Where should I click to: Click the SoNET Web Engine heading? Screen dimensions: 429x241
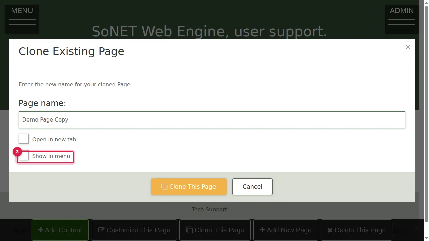[209, 31]
